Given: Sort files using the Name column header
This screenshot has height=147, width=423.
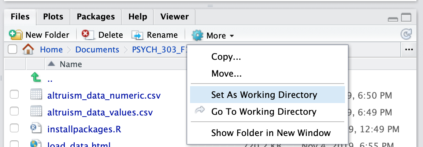Looking at the screenshot, I should pos(71,64).
